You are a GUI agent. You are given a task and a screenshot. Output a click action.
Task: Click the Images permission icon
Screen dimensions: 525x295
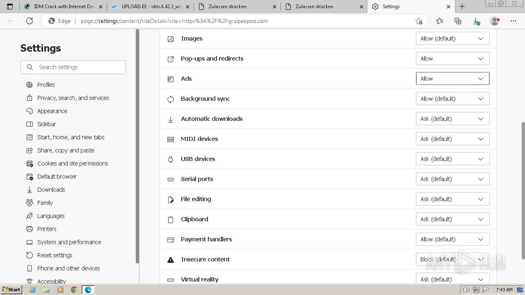[x=171, y=39]
